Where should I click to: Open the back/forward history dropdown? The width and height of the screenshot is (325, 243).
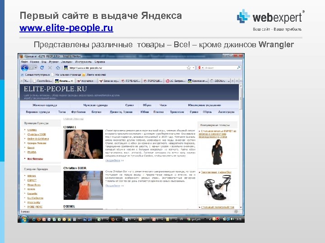pyautogui.click(x=36, y=67)
